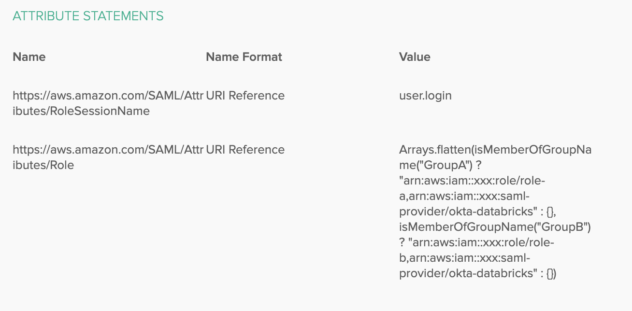Click the wrapped "ibutes/Role" text
Viewport: 632px width, 311px height.
pyautogui.click(x=43, y=165)
